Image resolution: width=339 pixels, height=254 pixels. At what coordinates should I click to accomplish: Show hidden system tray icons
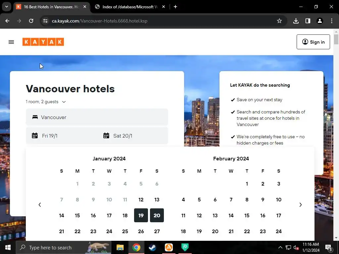coord(280,247)
